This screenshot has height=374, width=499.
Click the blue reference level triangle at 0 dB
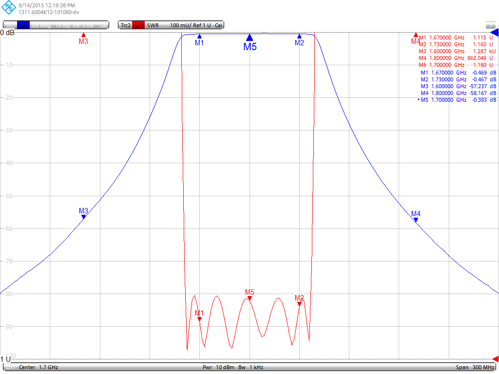(495, 33)
